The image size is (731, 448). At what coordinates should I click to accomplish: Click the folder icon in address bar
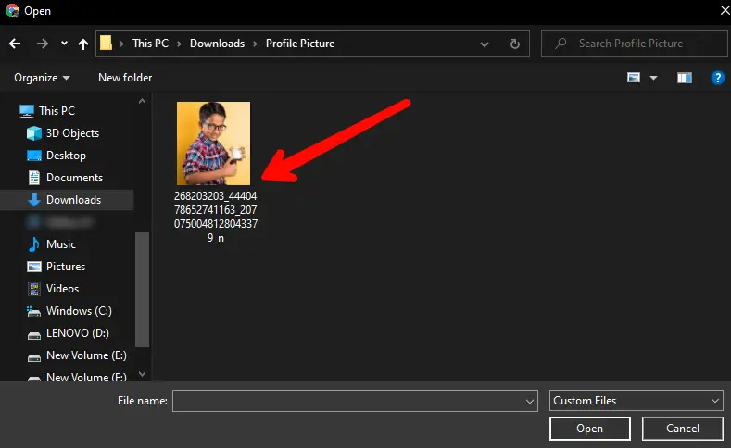tap(107, 44)
